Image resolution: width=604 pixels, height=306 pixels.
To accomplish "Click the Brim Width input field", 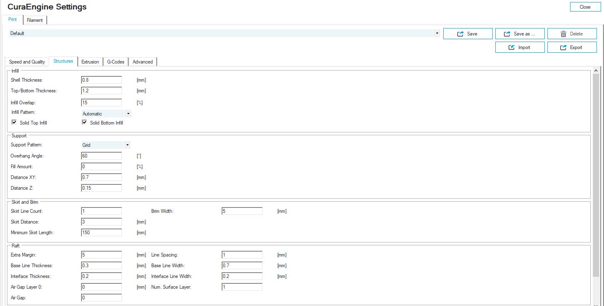I will click(x=242, y=211).
